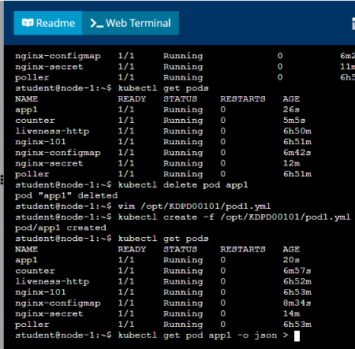Switch to the Readme tab
Viewport: 355px width, 349px height.
(48, 23)
